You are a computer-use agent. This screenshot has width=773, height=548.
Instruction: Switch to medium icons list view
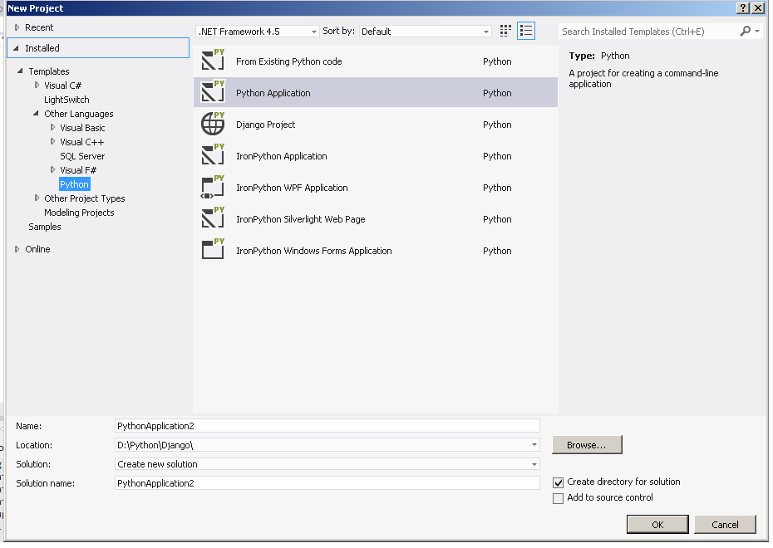[x=526, y=31]
